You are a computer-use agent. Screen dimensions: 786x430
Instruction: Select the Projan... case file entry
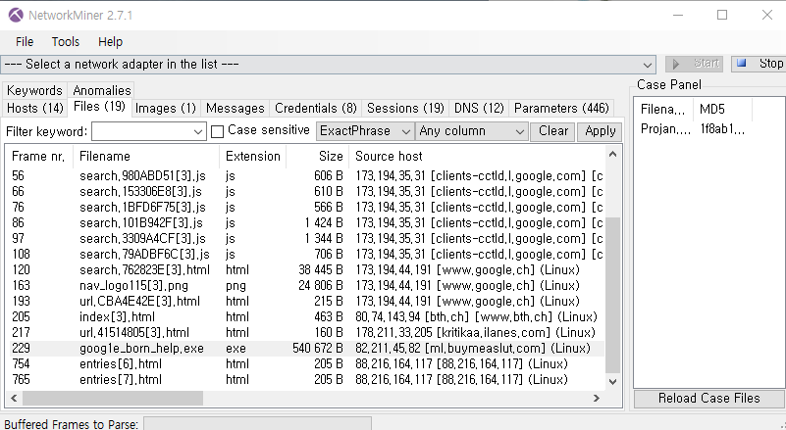point(665,129)
